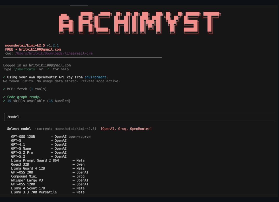Click the Code graph ready checkmark
The height and width of the screenshot is (202, 279).
click(x=4, y=97)
